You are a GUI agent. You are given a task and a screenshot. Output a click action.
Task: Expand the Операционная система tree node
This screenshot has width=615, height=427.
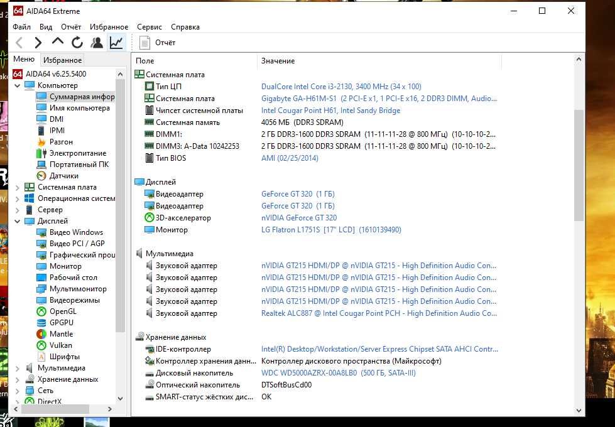[17, 199]
